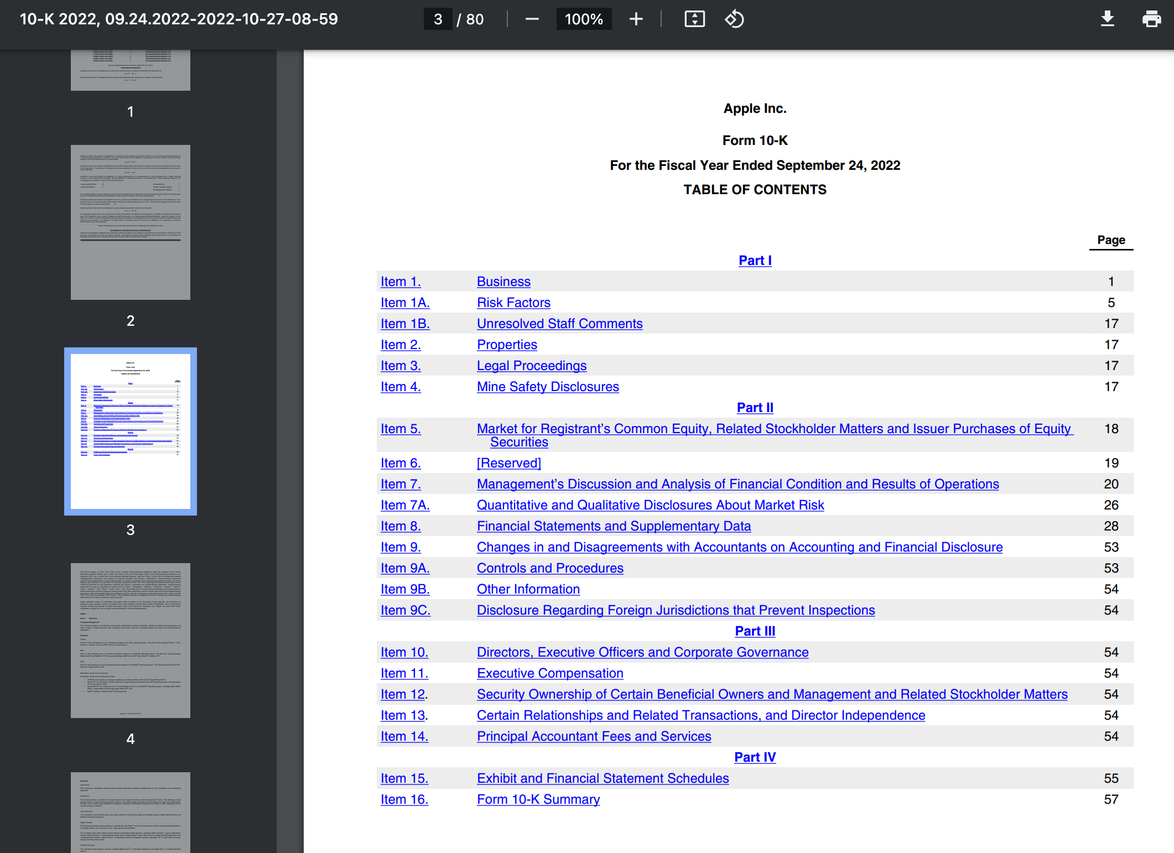The image size is (1174, 853).
Task: Open the Item 1A. link
Action: (x=405, y=303)
